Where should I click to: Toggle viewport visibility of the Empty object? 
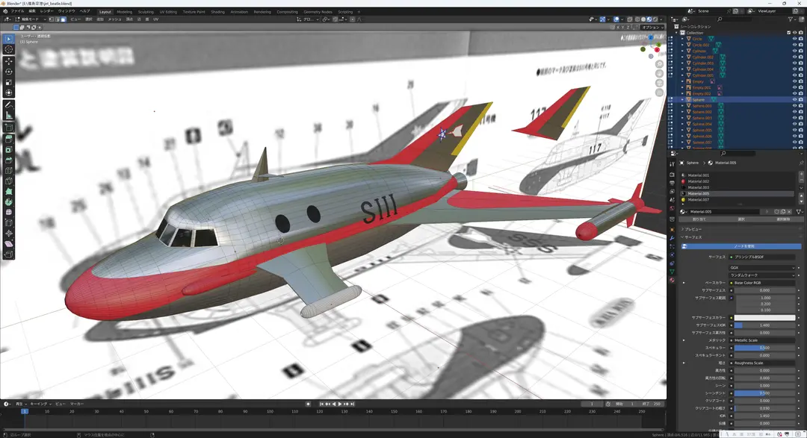point(794,81)
